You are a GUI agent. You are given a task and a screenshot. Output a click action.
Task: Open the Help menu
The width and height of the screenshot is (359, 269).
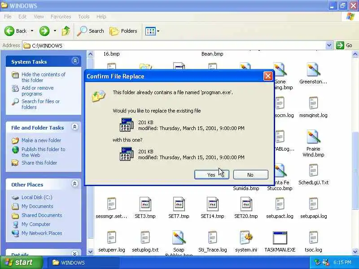point(101,17)
